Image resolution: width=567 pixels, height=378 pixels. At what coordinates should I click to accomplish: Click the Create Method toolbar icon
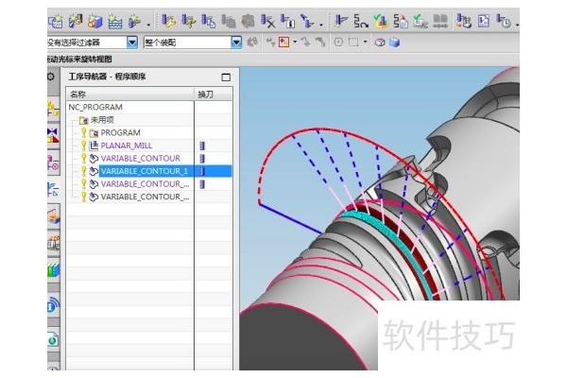point(115,22)
